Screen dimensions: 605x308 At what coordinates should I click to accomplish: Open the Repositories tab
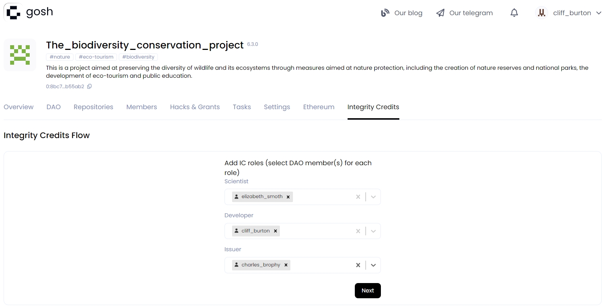point(93,107)
